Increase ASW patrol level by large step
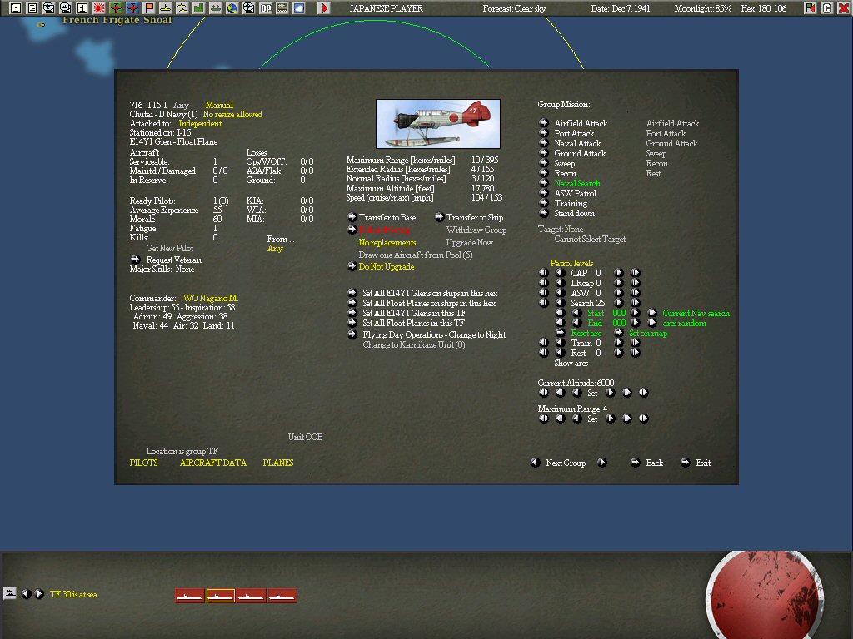This screenshot has width=853, height=639. (636, 293)
